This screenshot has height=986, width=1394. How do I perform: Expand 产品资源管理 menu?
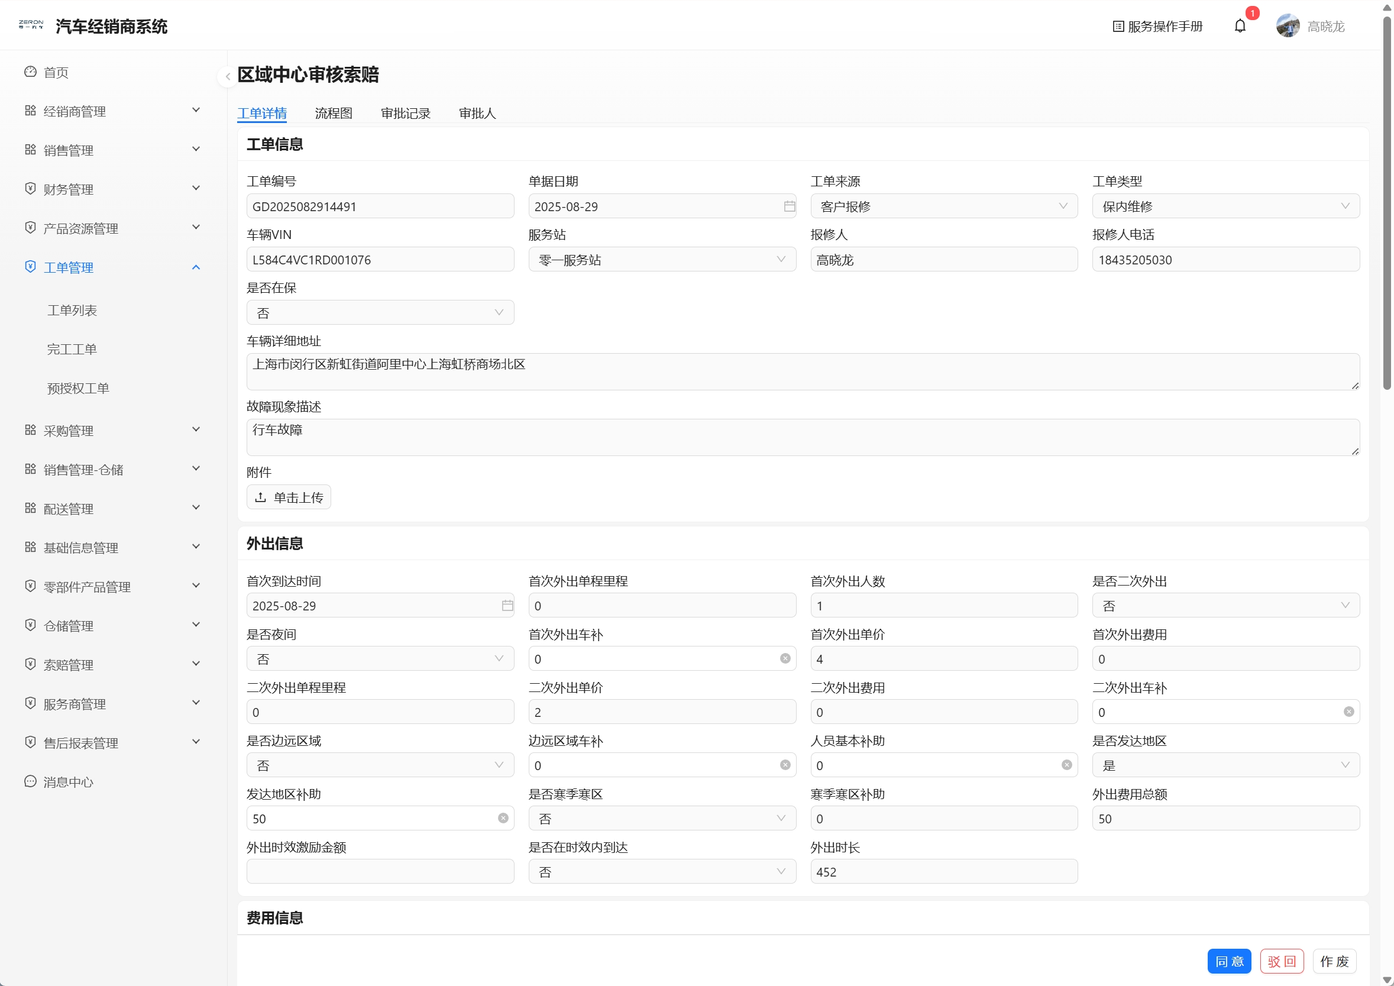coord(114,228)
